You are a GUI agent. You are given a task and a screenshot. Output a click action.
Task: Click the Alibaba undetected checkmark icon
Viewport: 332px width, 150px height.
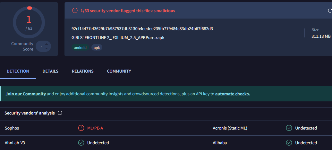pyautogui.click(x=289, y=143)
